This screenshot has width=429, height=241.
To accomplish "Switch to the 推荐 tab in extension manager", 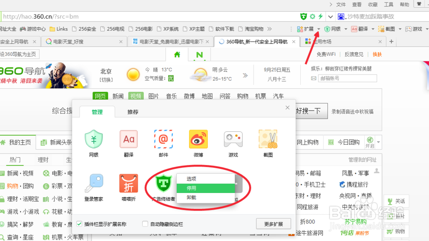I will [x=133, y=112].
